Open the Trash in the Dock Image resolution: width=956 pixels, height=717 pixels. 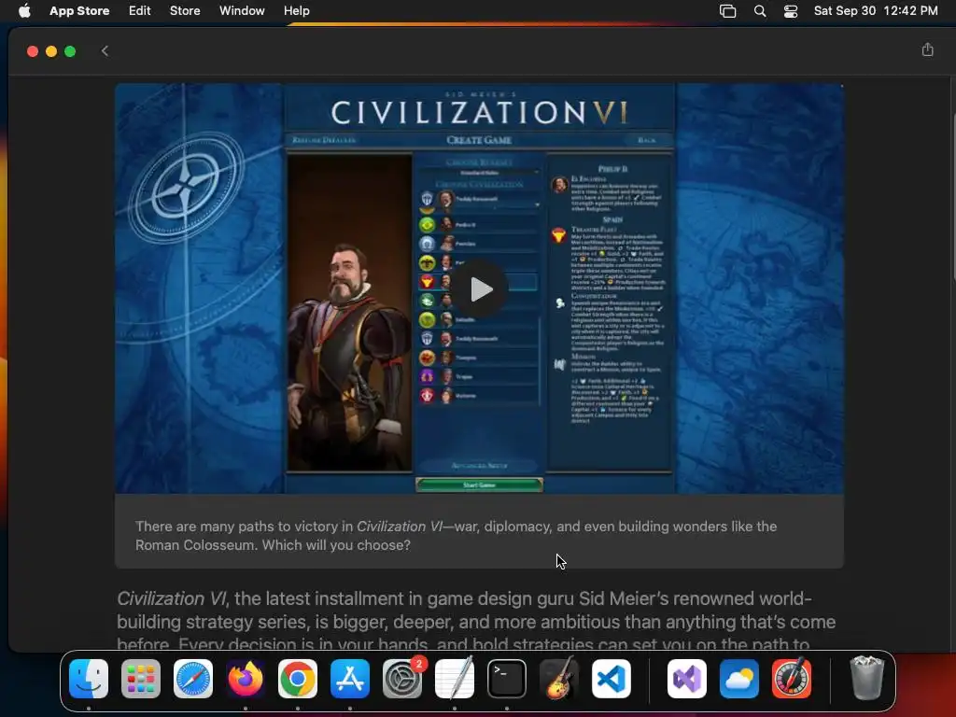coord(866,678)
